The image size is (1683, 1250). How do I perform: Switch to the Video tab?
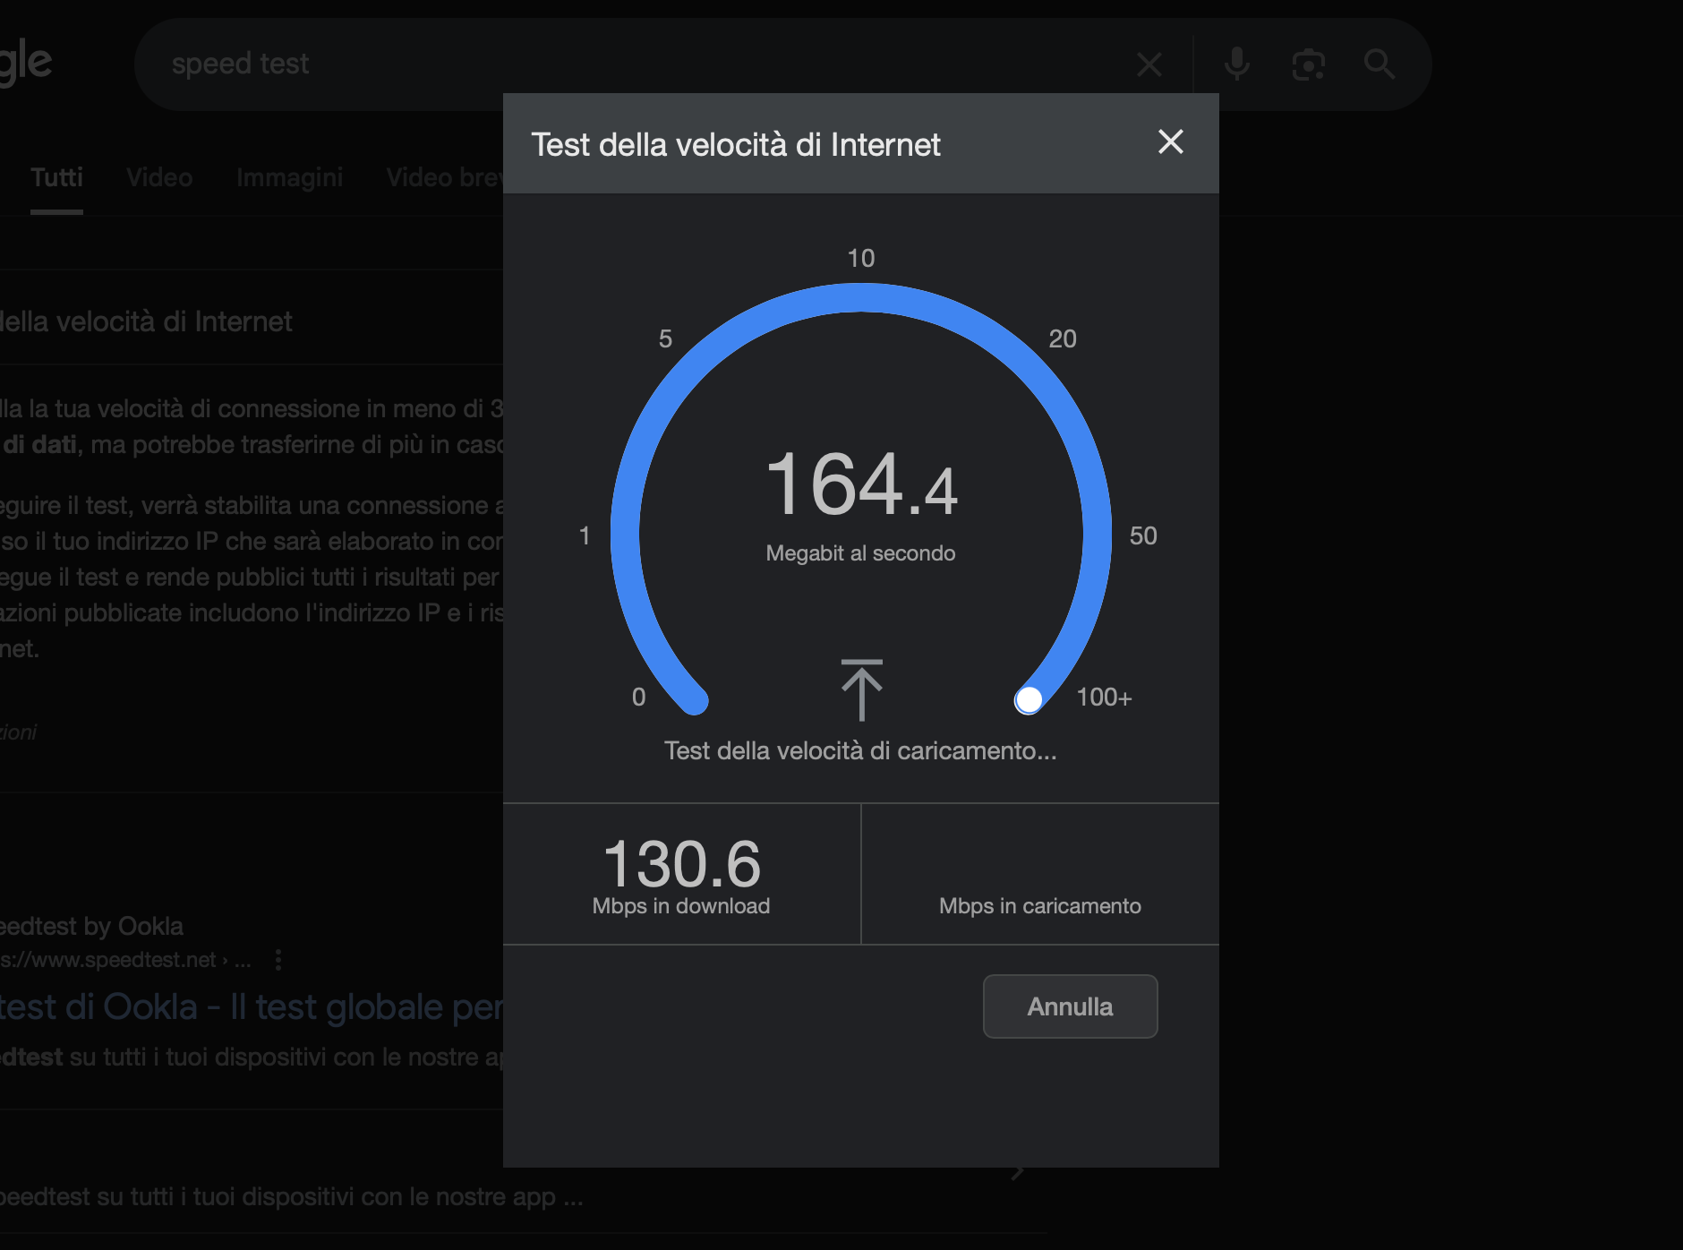tap(158, 177)
